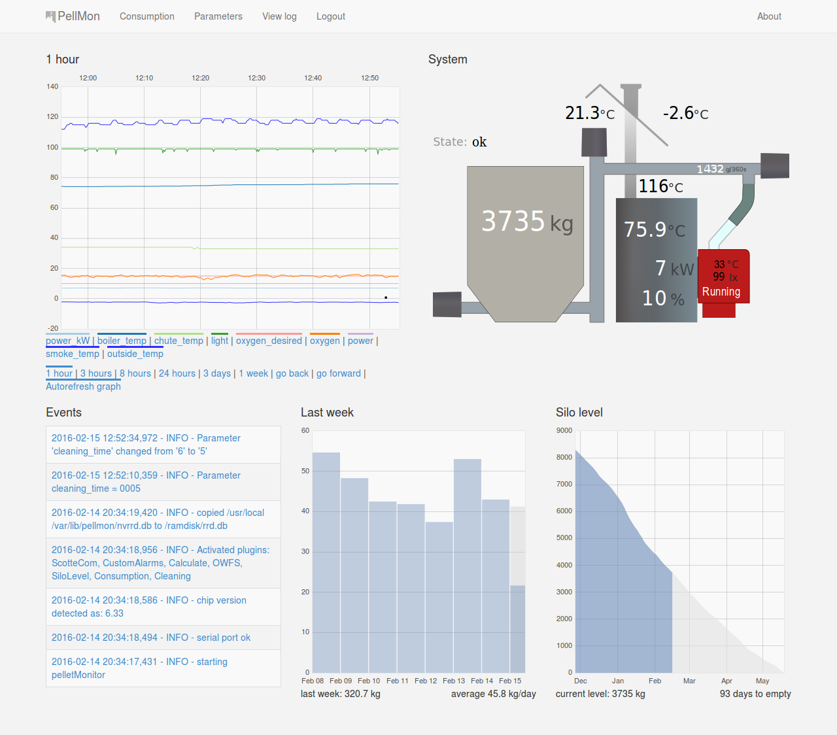This screenshot has height=735, width=837.
Task: Open the Parameters page
Action: pyautogui.click(x=218, y=16)
